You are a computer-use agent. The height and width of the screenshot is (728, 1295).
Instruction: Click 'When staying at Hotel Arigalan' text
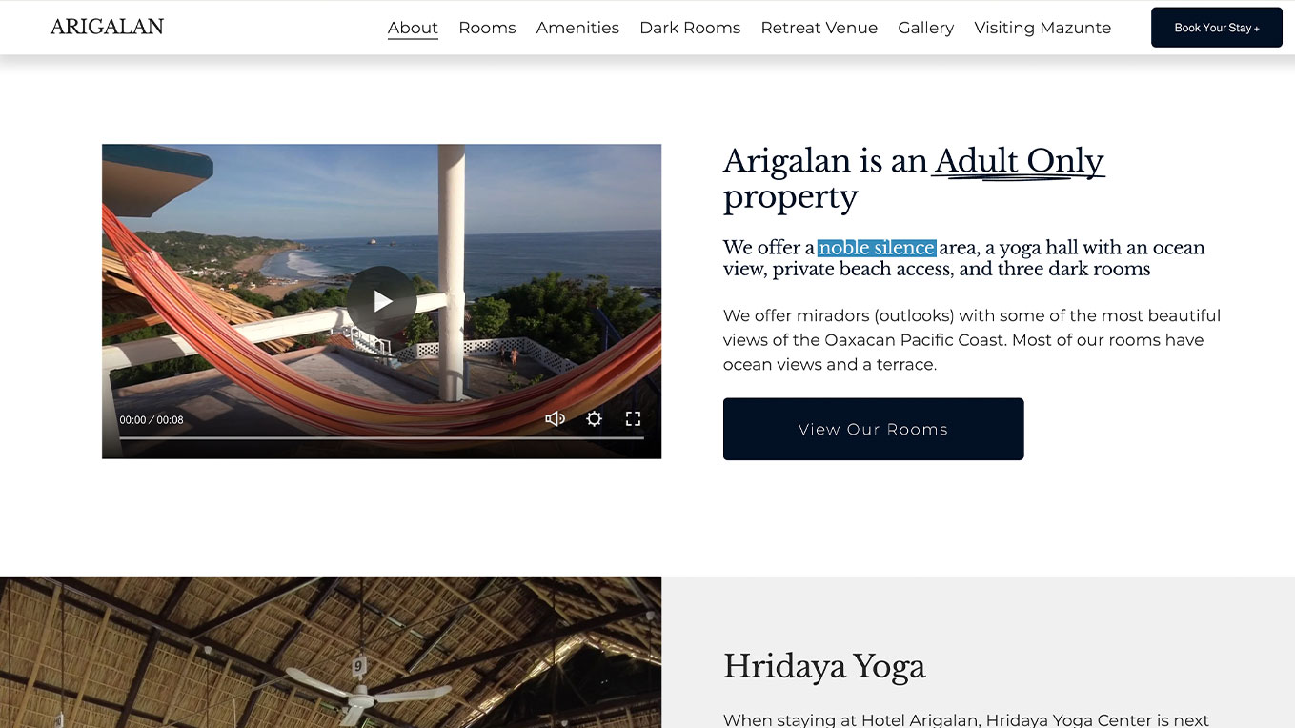(x=852, y=720)
